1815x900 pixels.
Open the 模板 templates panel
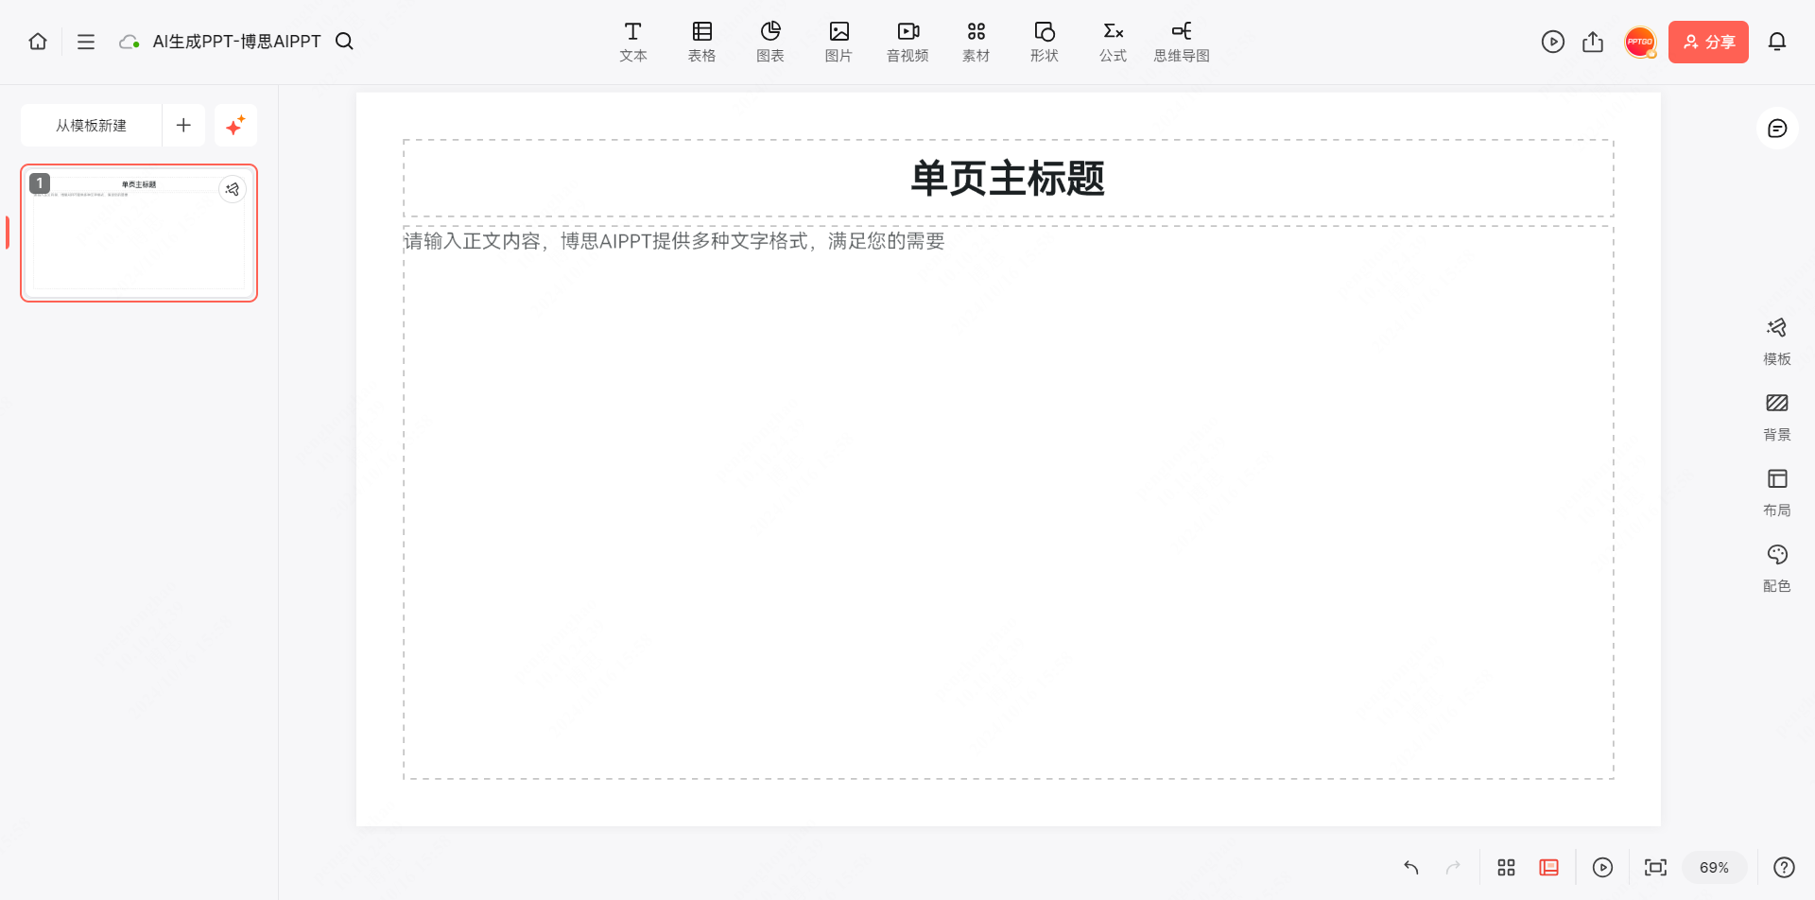[x=1777, y=341]
